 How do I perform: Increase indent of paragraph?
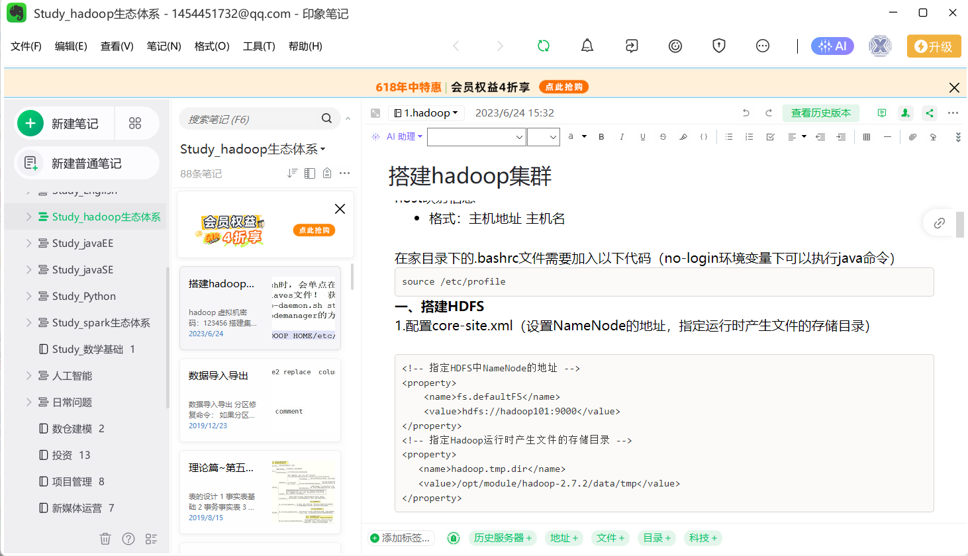tap(841, 136)
